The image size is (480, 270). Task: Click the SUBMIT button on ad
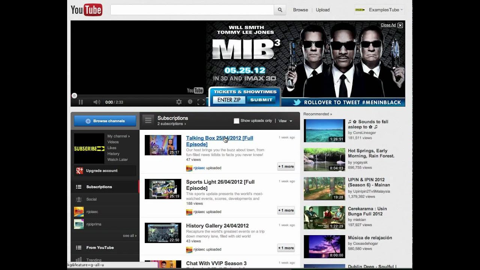(x=261, y=100)
